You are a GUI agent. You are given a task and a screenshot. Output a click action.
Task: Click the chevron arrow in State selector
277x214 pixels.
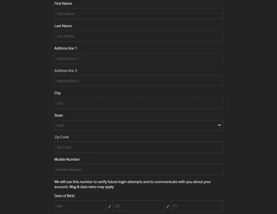(x=219, y=125)
